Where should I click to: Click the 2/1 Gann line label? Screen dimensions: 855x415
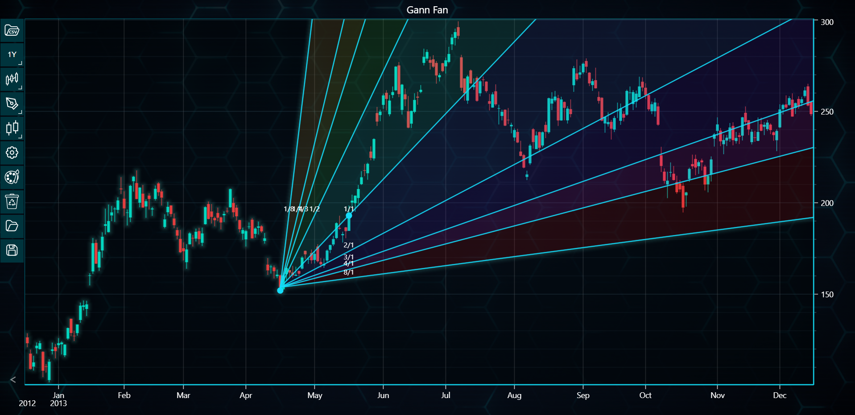pyautogui.click(x=349, y=245)
